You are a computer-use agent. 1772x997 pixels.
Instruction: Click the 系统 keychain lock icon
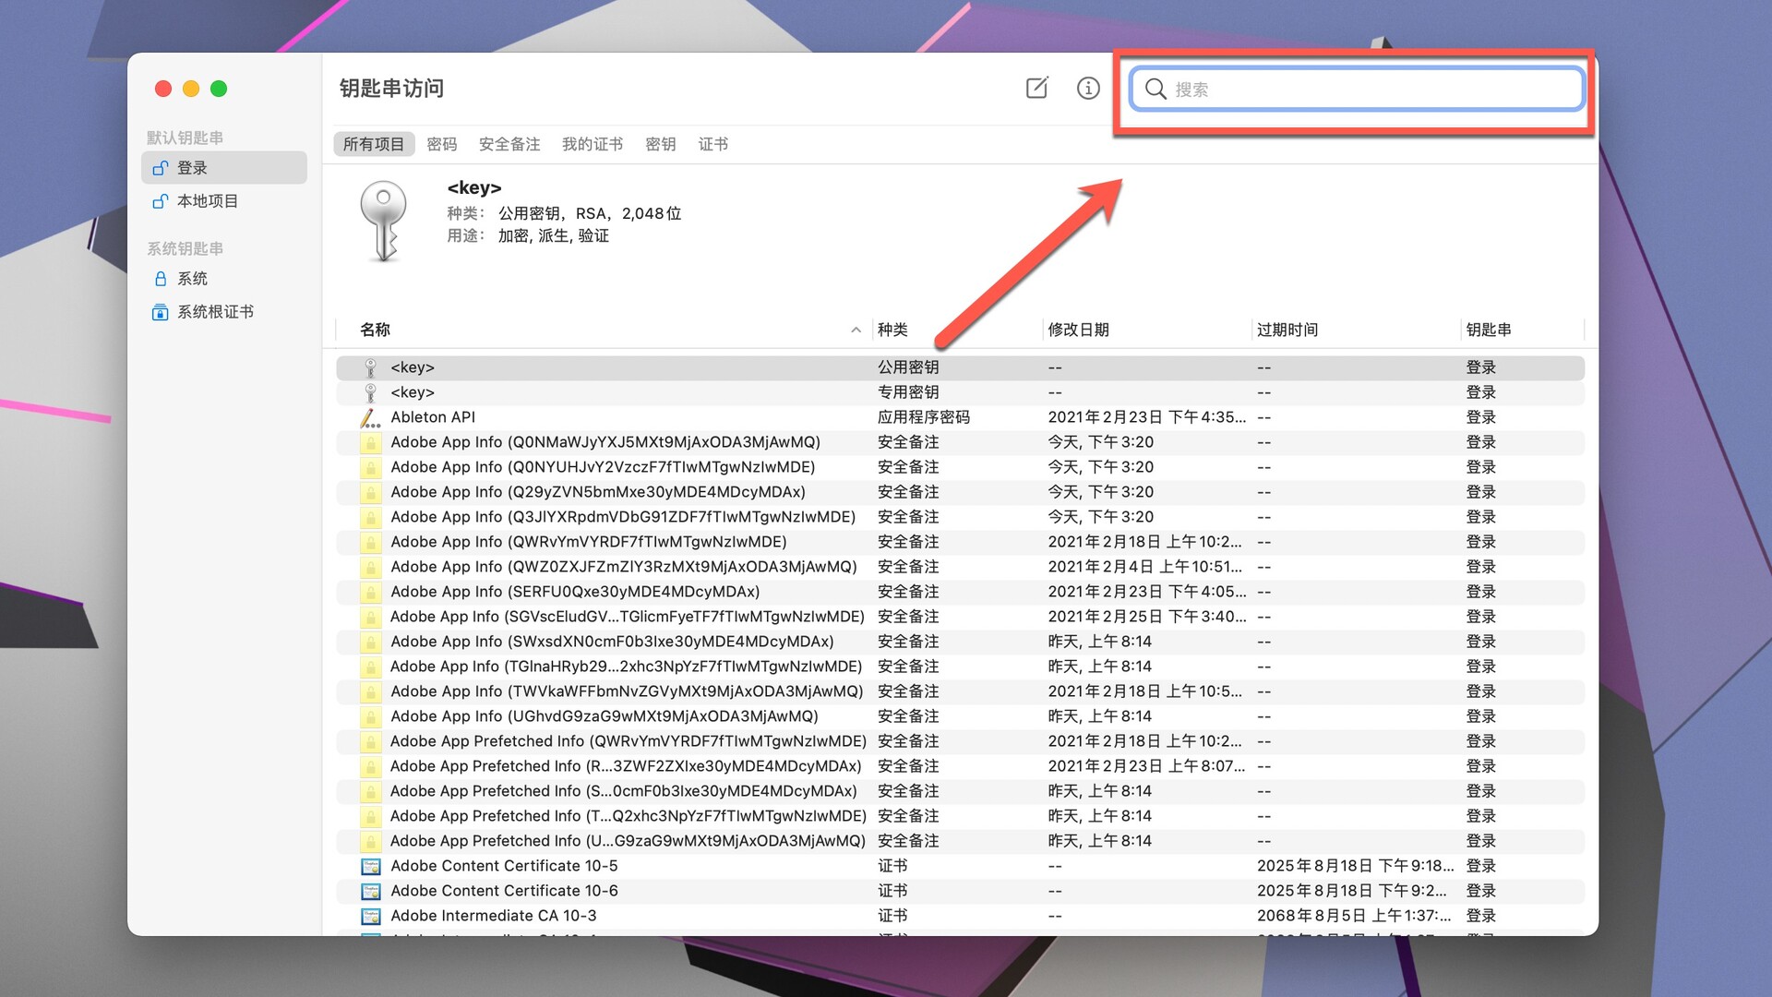[x=160, y=278]
